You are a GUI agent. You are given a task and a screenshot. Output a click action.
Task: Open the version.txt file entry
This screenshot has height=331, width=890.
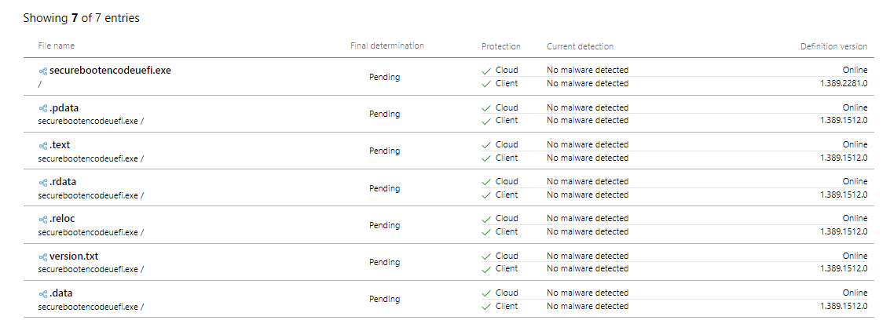[x=74, y=256]
